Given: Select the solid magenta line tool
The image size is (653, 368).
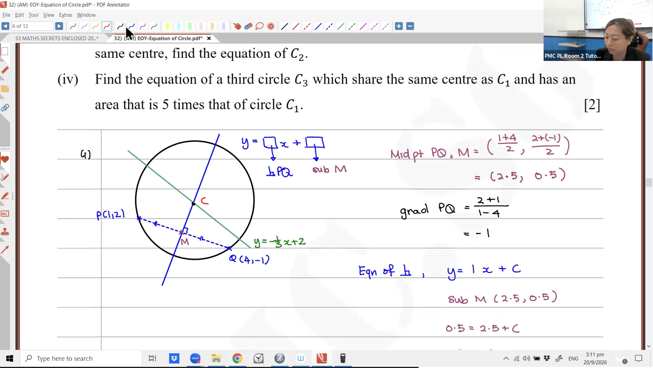Looking at the screenshot, I should pos(363,26).
